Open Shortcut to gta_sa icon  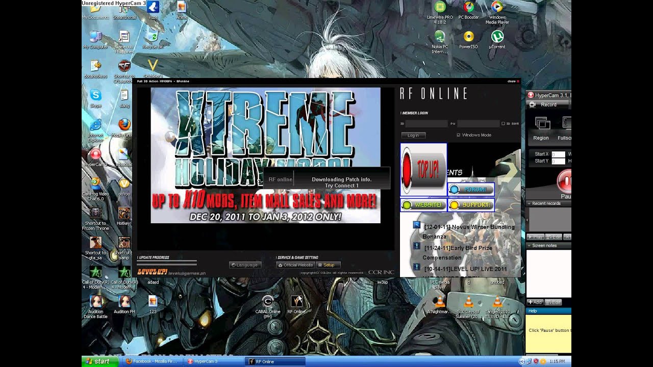click(x=95, y=248)
